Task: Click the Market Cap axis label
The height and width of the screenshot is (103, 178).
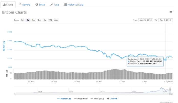Action: pyautogui.click(x=4, y=46)
